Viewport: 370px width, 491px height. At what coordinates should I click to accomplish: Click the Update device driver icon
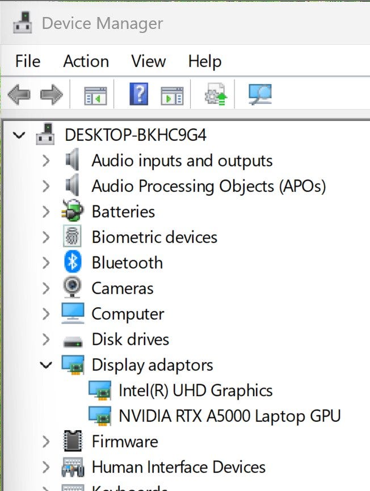(216, 94)
